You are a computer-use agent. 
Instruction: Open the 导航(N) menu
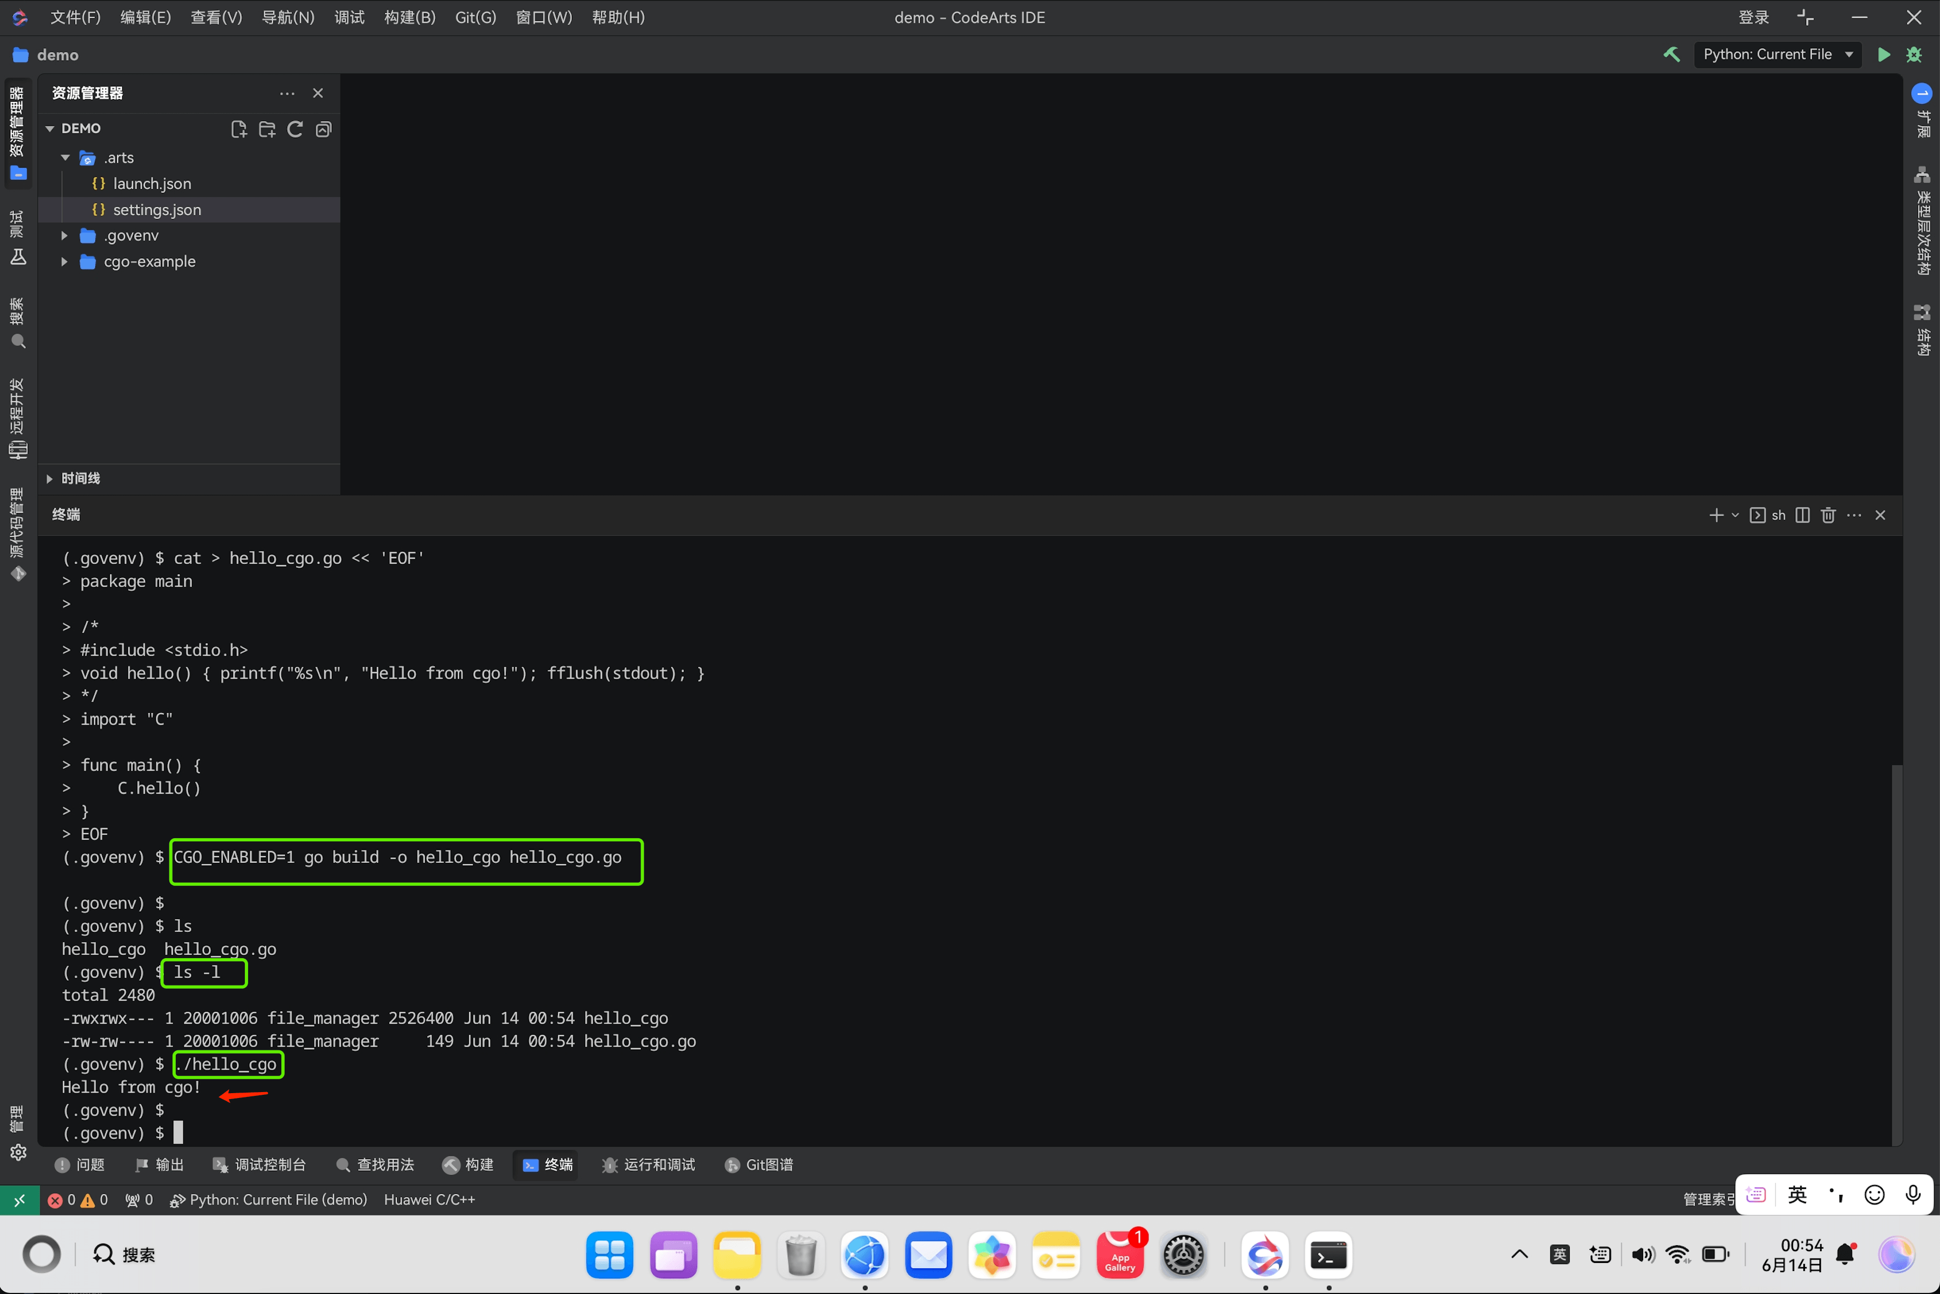(287, 17)
